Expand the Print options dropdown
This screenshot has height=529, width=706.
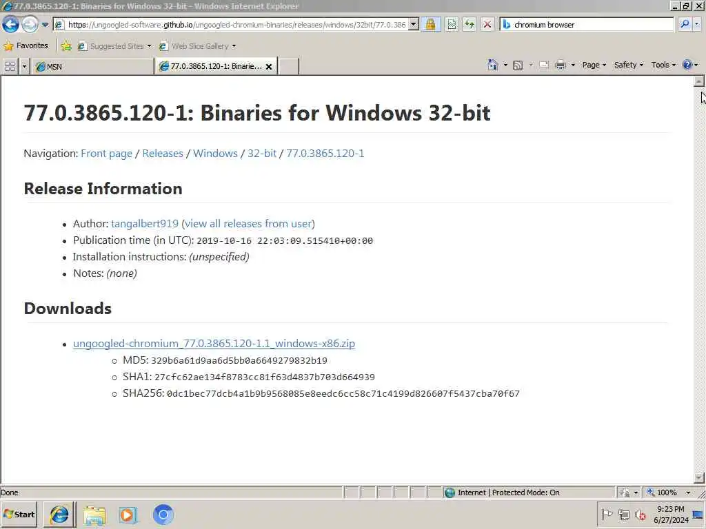[x=573, y=65]
